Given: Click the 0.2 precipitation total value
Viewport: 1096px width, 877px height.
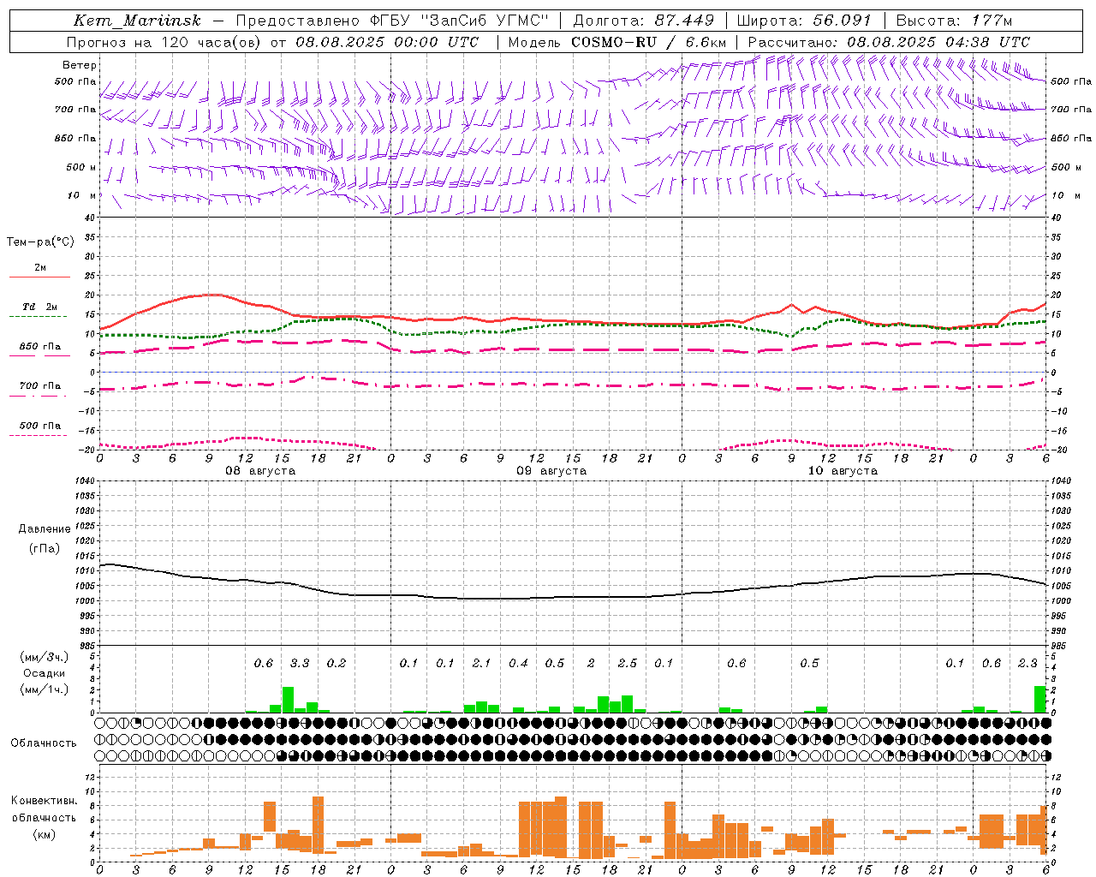Looking at the screenshot, I should (x=337, y=663).
